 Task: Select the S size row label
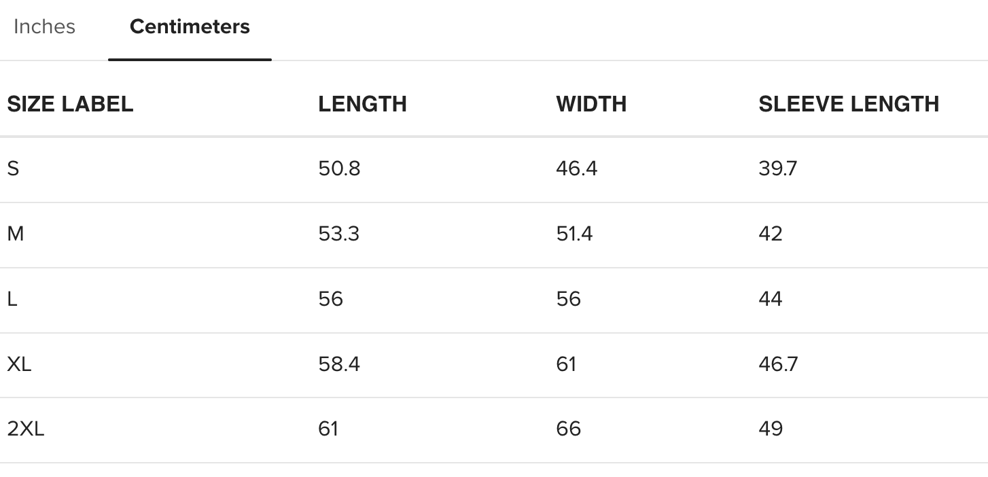click(x=13, y=169)
